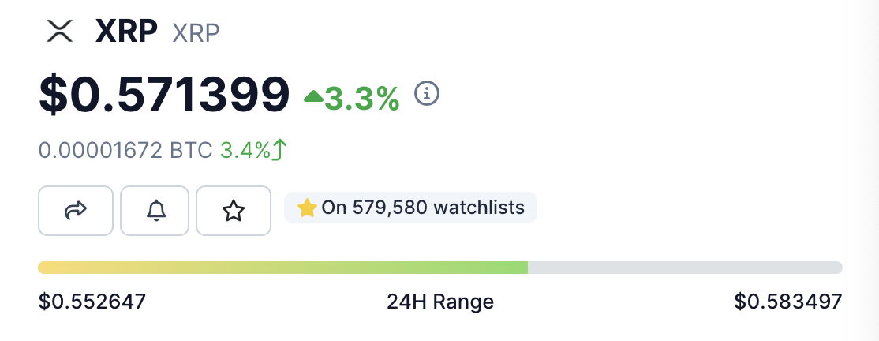Click the 24H high value $0.583497
Viewport: 879px width, 341px height.
coord(787,302)
